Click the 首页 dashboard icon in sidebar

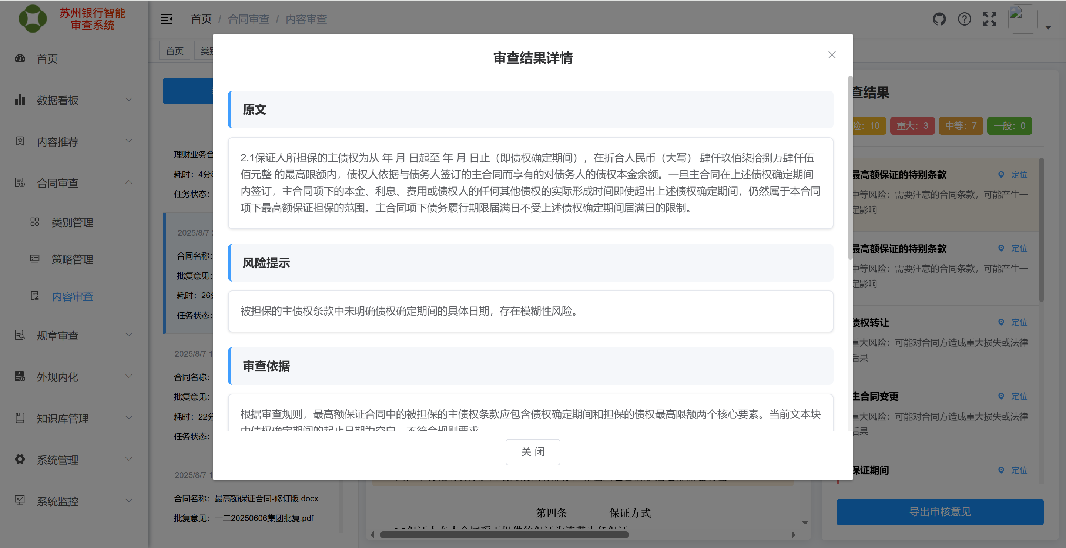coord(20,58)
